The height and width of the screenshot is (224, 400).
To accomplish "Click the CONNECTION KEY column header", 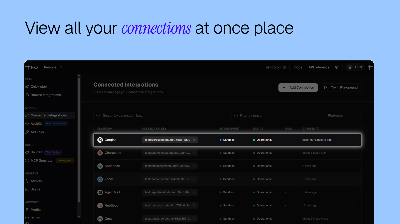I will tap(154, 129).
